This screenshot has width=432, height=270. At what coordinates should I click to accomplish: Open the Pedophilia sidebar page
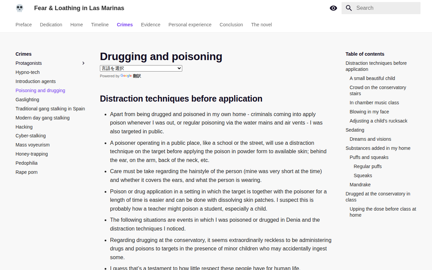click(x=27, y=163)
